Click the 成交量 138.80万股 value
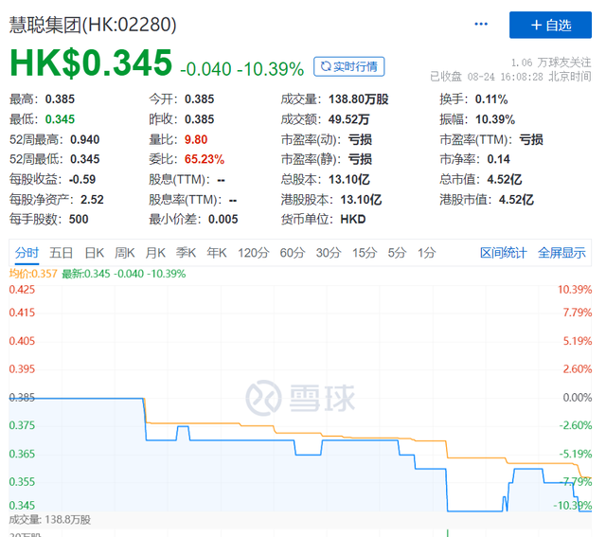 (358, 99)
